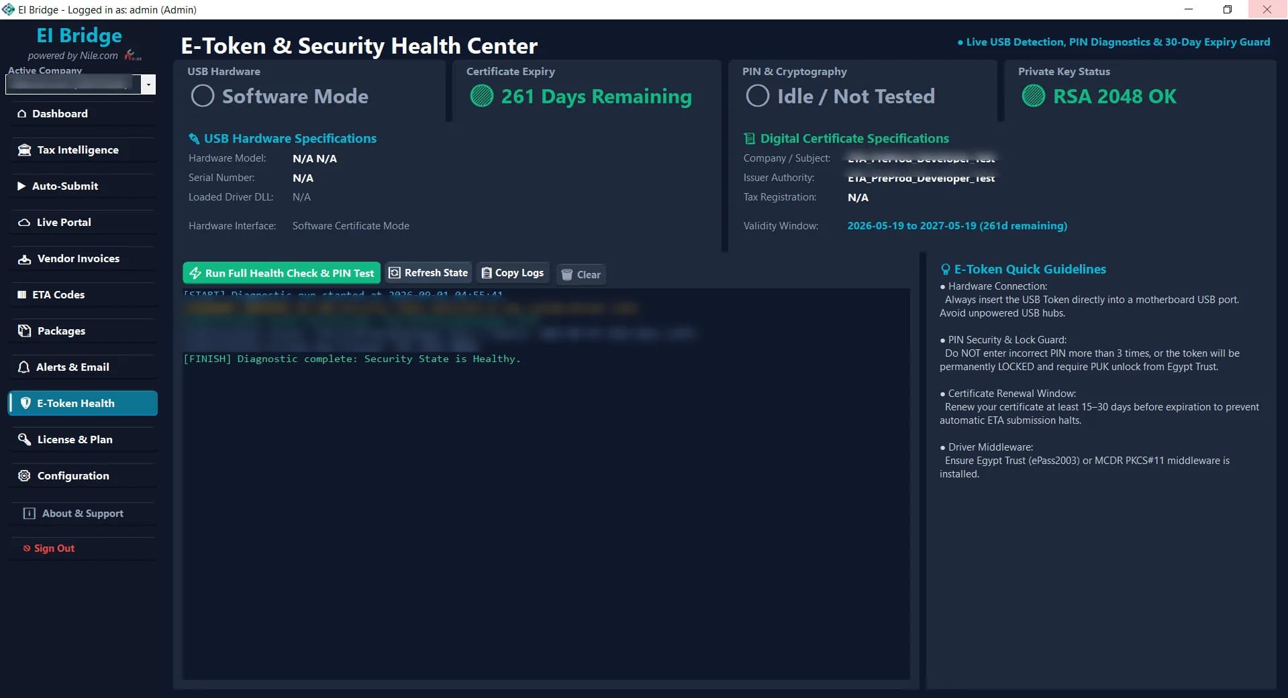Click the 'E-Token & Security Health Center' title
The image size is (1288, 698).
click(x=359, y=46)
